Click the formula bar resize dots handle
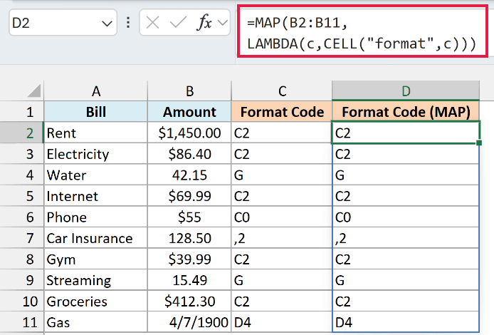Screen dimensions: 494x335 128,23
